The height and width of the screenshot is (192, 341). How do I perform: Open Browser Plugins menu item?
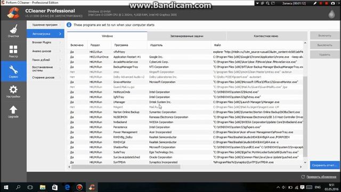pos(45,42)
